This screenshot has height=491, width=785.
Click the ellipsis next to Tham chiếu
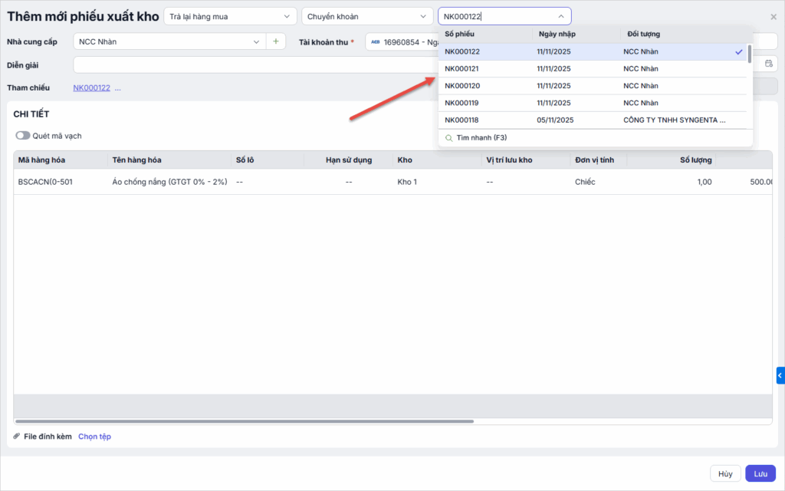pos(117,88)
